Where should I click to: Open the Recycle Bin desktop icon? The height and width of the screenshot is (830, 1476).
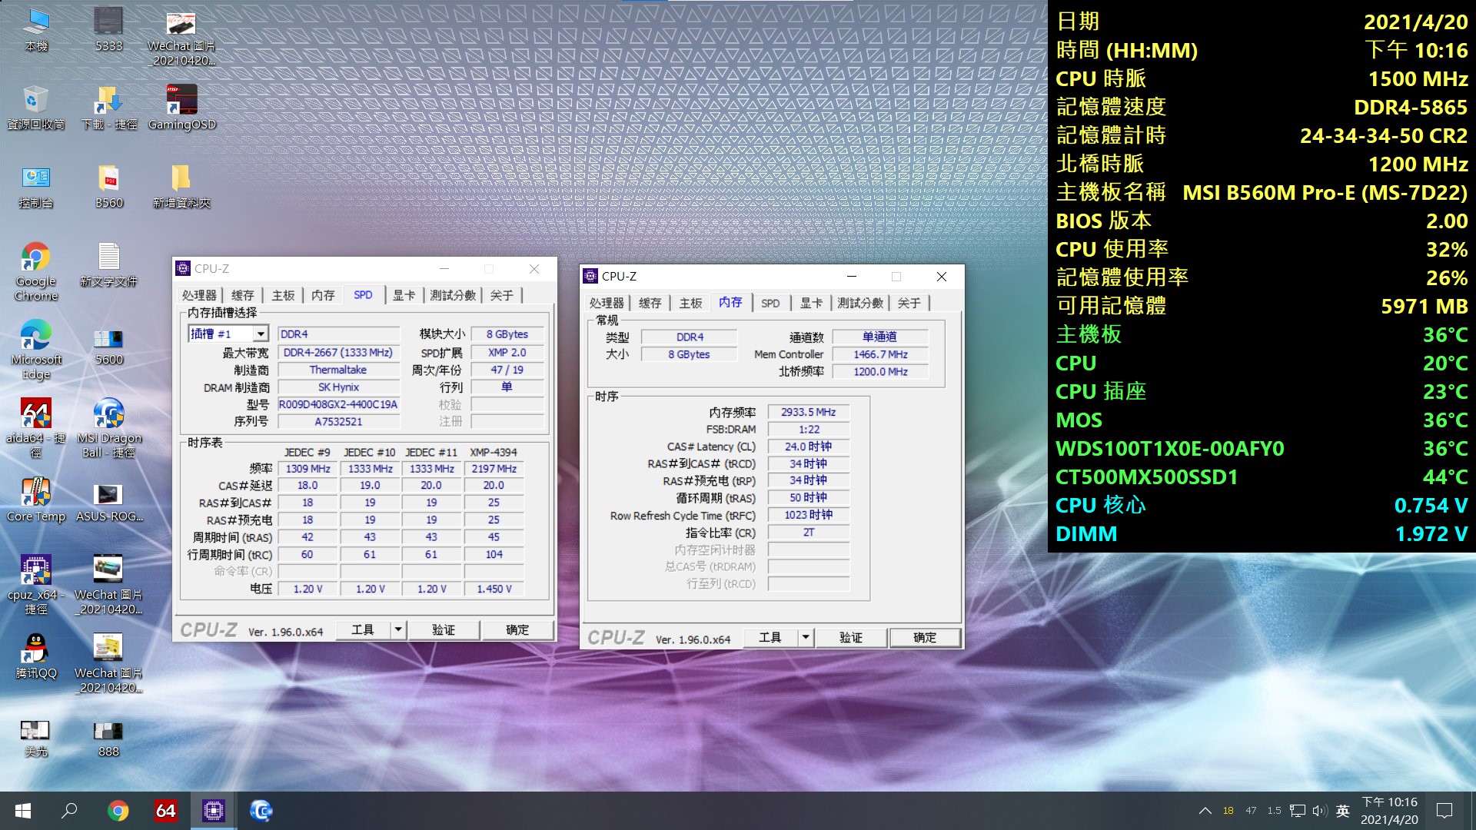36,108
